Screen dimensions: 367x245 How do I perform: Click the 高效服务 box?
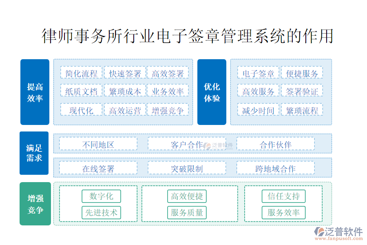[x=258, y=90]
